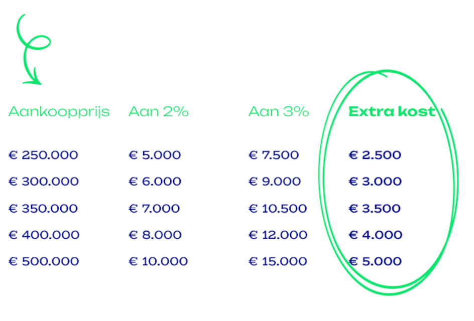The image size is (474, 321).
Task: Click € 15.000 in the 3% column
Action: click(x=278, y=261)
